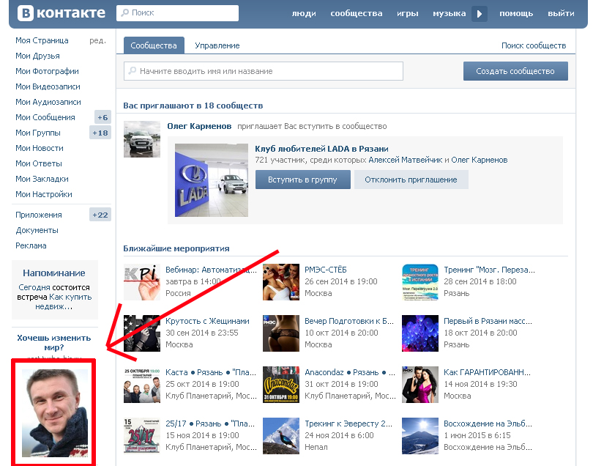Click Создать сообщество button

(515, 71)
